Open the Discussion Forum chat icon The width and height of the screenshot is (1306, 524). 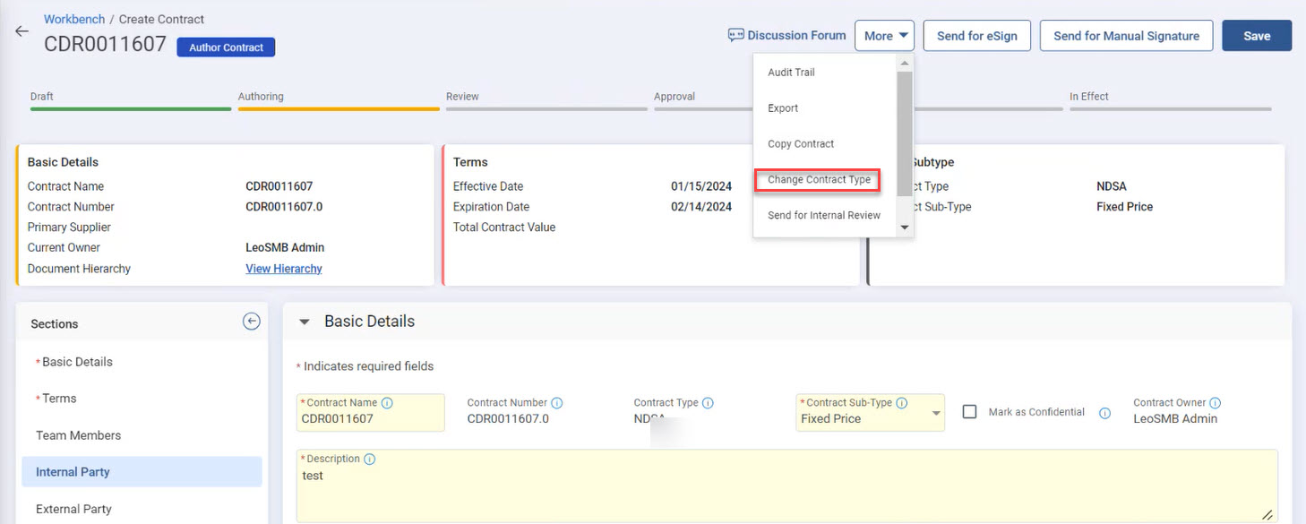[736, 36]
